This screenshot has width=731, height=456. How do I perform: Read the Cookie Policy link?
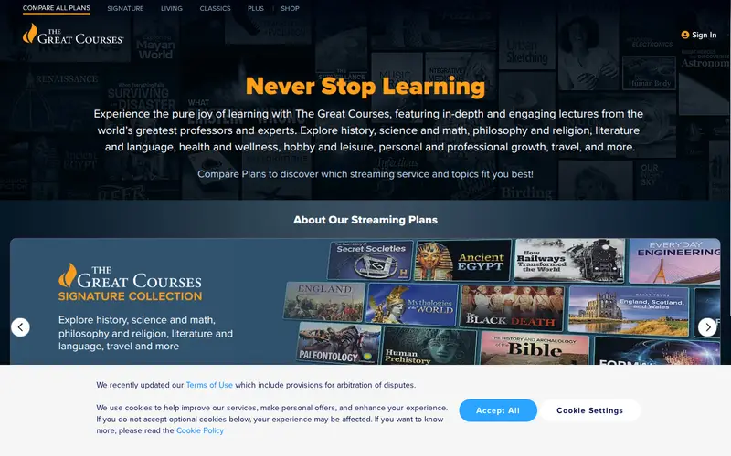(200, 430)
